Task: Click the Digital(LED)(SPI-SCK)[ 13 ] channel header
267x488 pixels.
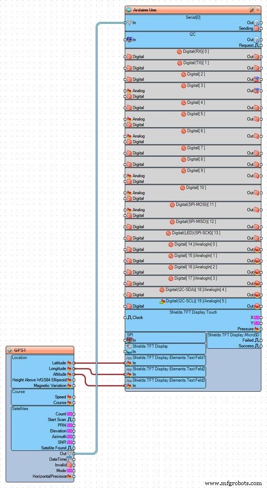Action: point(193,233)
